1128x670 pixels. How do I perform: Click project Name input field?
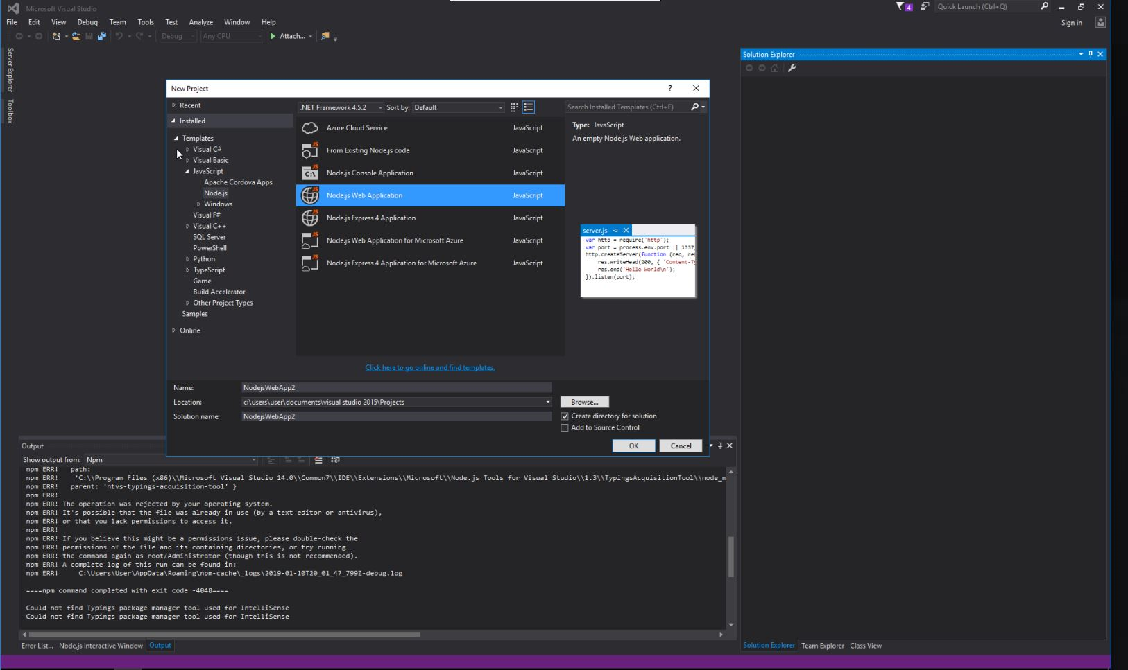click(x=396, y=388)
